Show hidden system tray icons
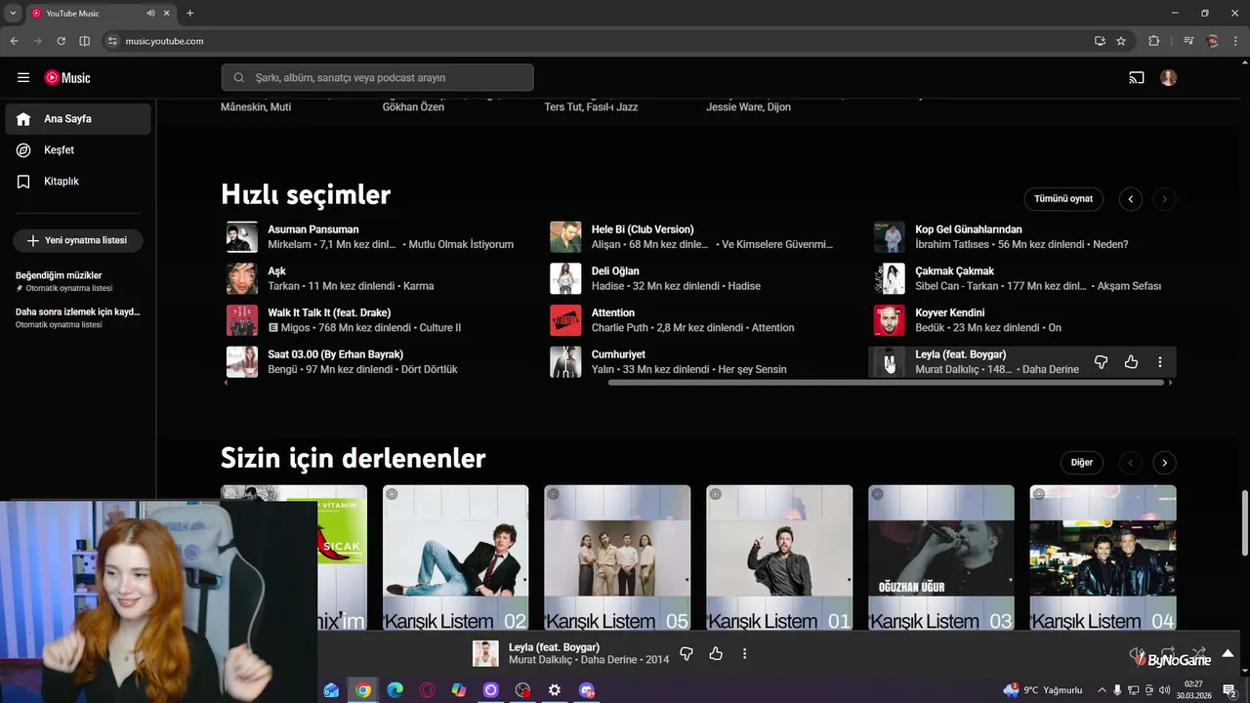The width and height of the screenshot is (1250, 703). [x=1103, y=690]
